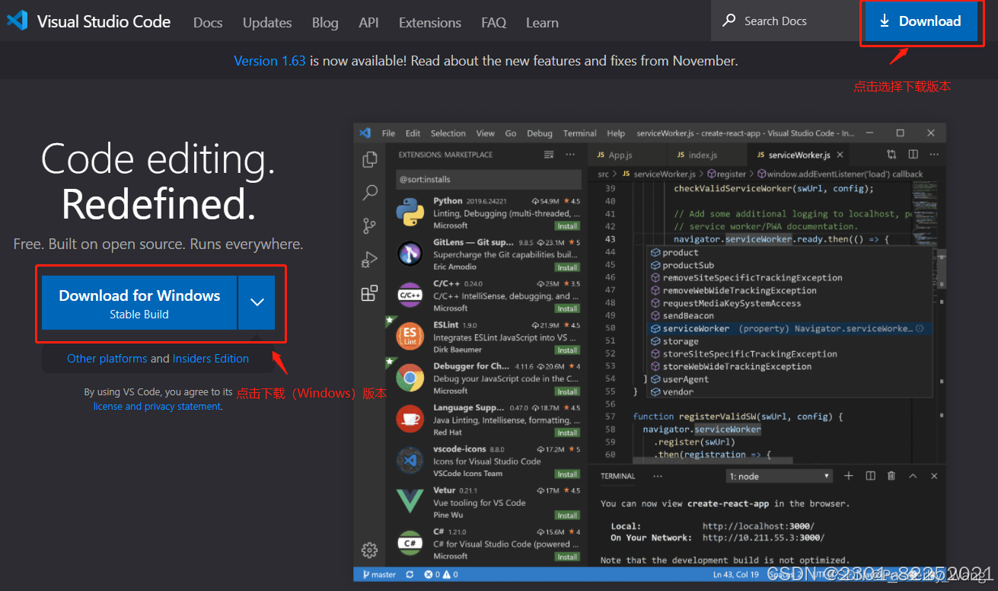Click the split editor icon in the editor toolbar
Screen dimensions: 998x591
(x=913, y=154)
